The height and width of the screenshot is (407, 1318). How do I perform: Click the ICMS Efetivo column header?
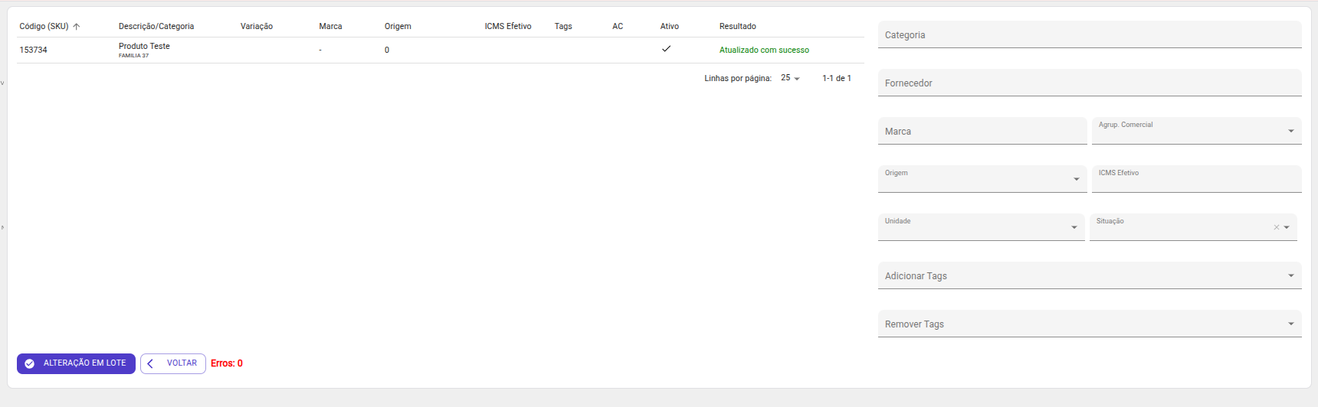click(x=508, y=27)
